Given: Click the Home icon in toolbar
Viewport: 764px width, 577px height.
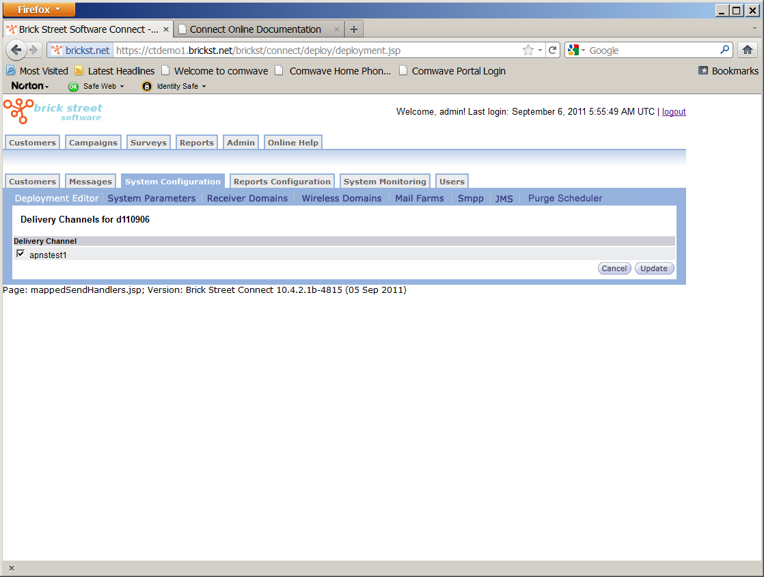Looking at the screenshot, I should pyautogui.click(x=748, y=50).
